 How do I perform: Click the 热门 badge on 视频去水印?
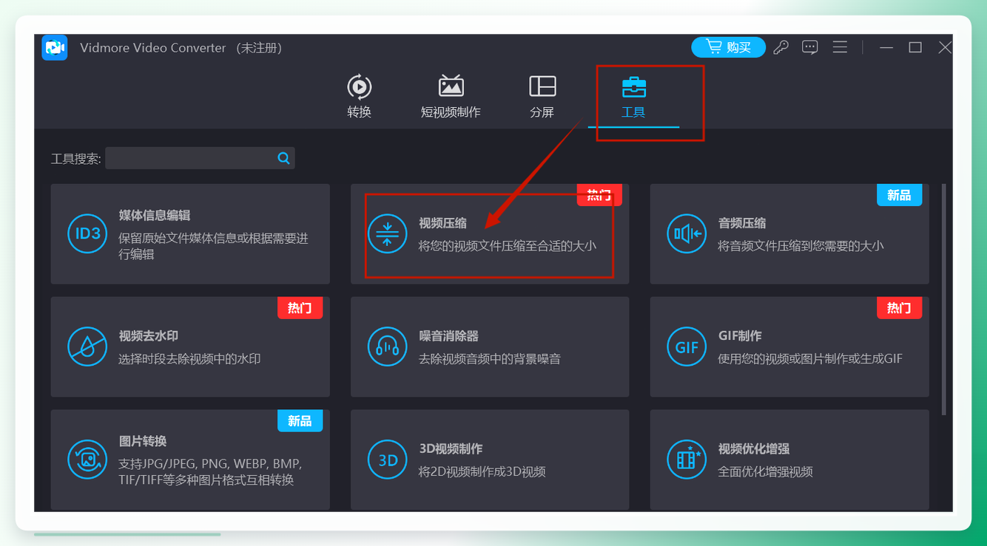(x=300, y=307)
